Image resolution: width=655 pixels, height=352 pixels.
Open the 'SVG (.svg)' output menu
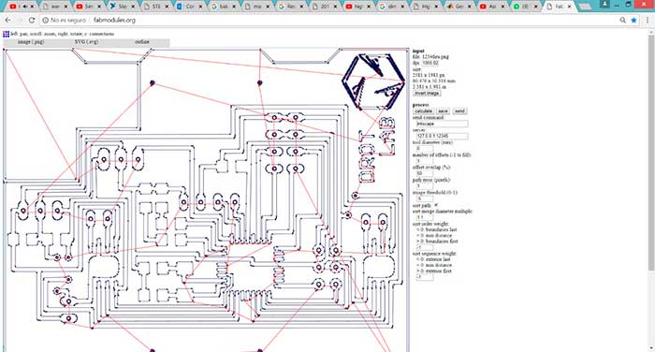pos(86,42)
